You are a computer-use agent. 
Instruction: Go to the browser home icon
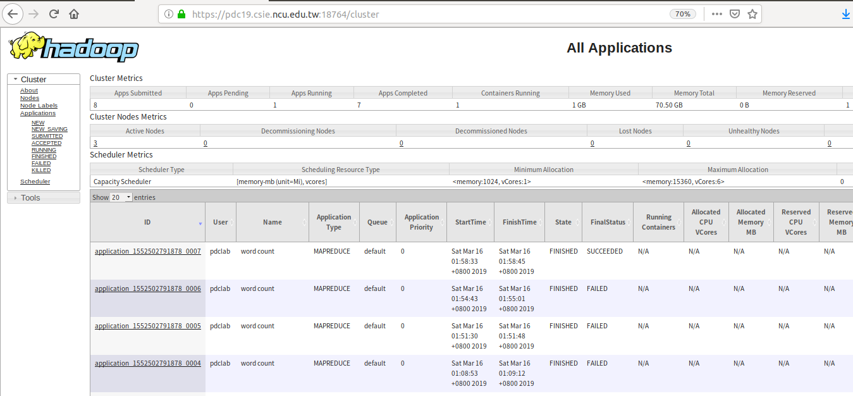click(74, 14)
